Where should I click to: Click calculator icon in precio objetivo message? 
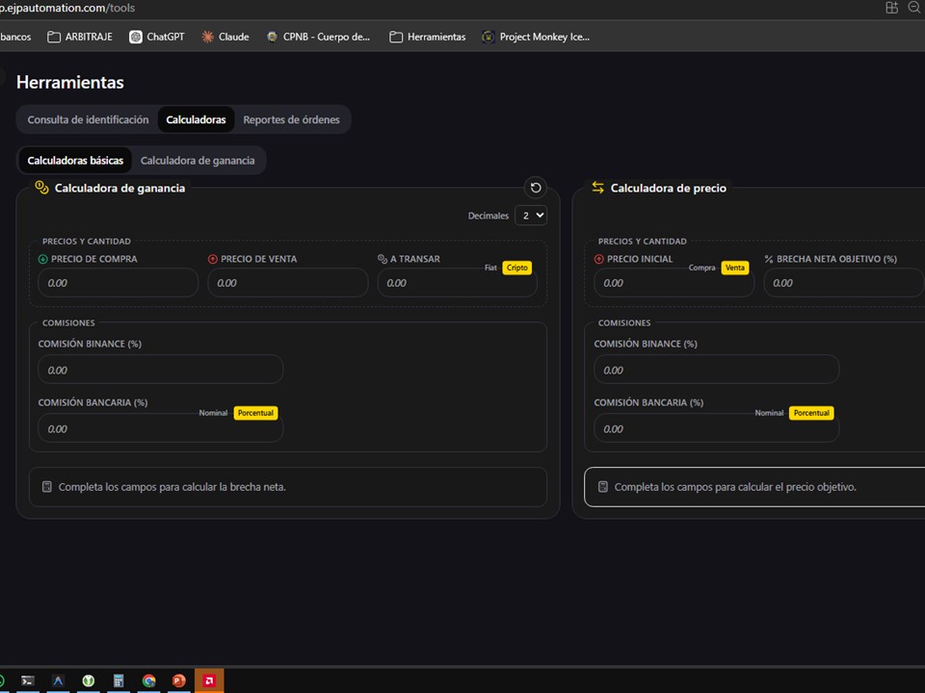point(602,487)
